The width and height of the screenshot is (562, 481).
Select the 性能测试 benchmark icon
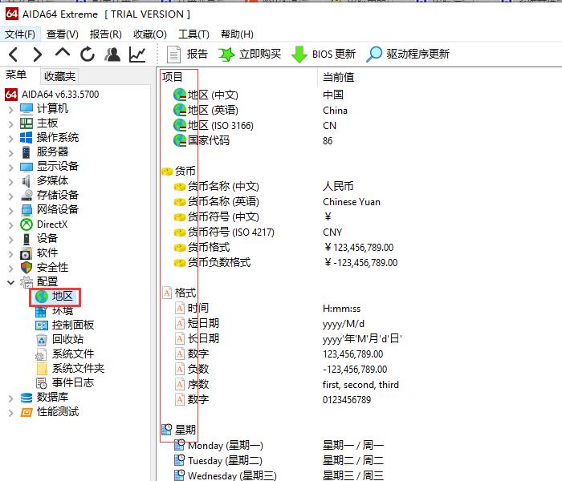tap(26, 412)
